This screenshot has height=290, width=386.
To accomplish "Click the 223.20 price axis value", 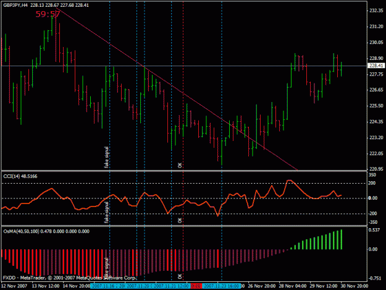I will [376, 137].
